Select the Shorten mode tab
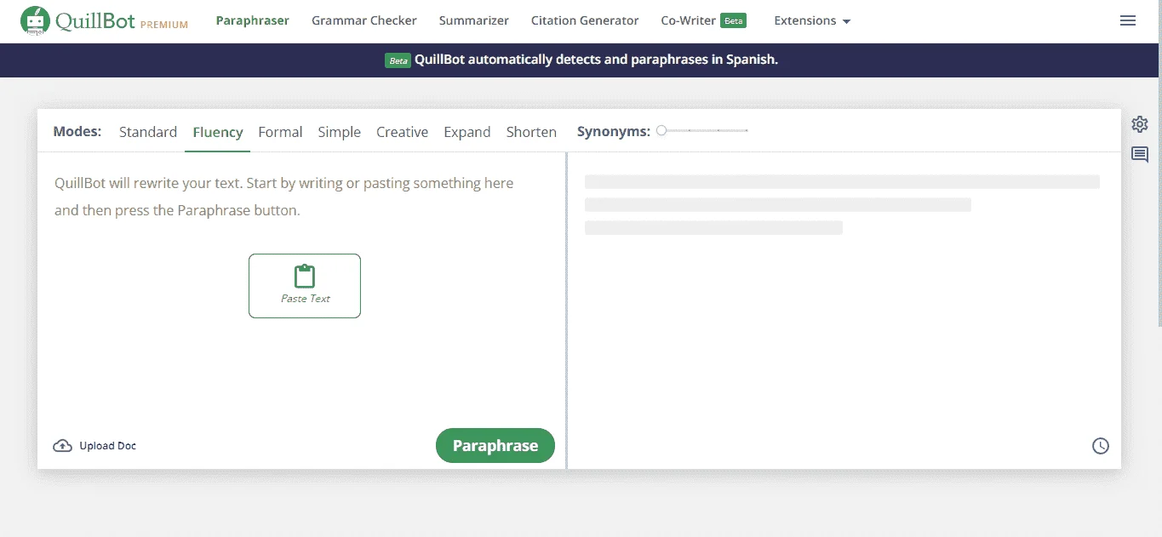This screenshot has width=1162, height=537. point(531,132)
